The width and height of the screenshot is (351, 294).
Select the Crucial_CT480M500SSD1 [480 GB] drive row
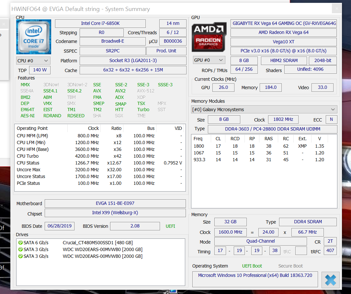pyautogui.click(x=100, y=243)
